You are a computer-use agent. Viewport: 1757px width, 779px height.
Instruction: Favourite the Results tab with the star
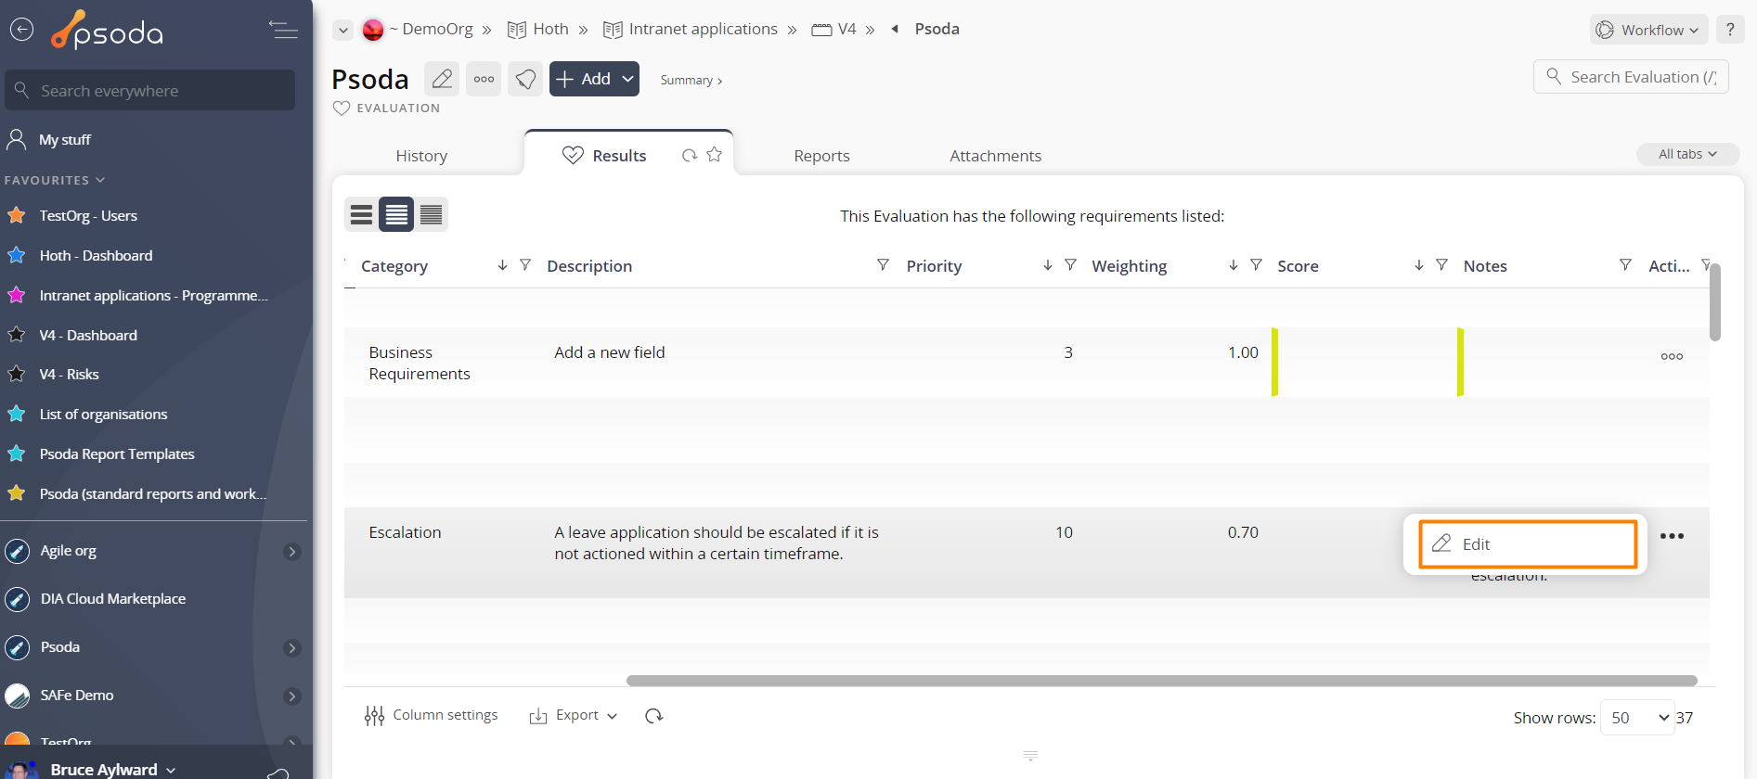click(x=714, y=154)
